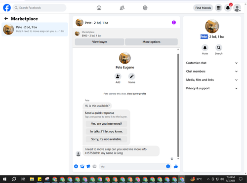This screenshot has height=183, width=247.
Task: Click the View buyer button
Action: pyautogui.click(x=99, y=42)
